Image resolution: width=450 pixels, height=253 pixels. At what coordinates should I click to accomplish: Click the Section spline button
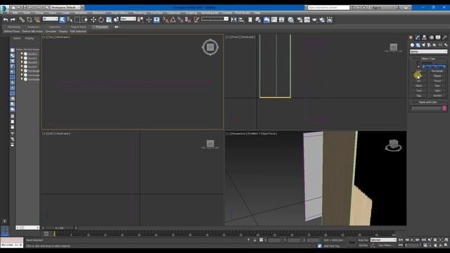pos(437,96)
